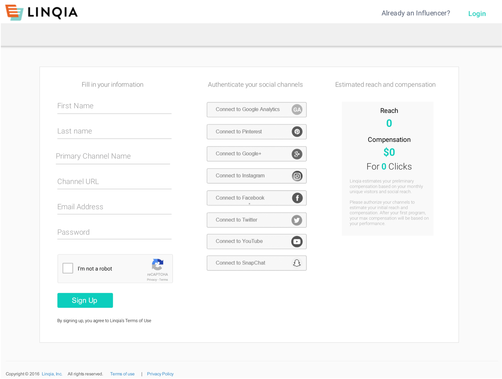Image resolution: width=502 pixels, height=379 pixels.
Task: Click the Google Analytics GA icon
Action: tap(297, 109)
